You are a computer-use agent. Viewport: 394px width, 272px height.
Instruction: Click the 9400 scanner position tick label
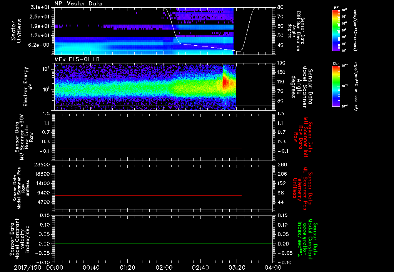point(43,193)
